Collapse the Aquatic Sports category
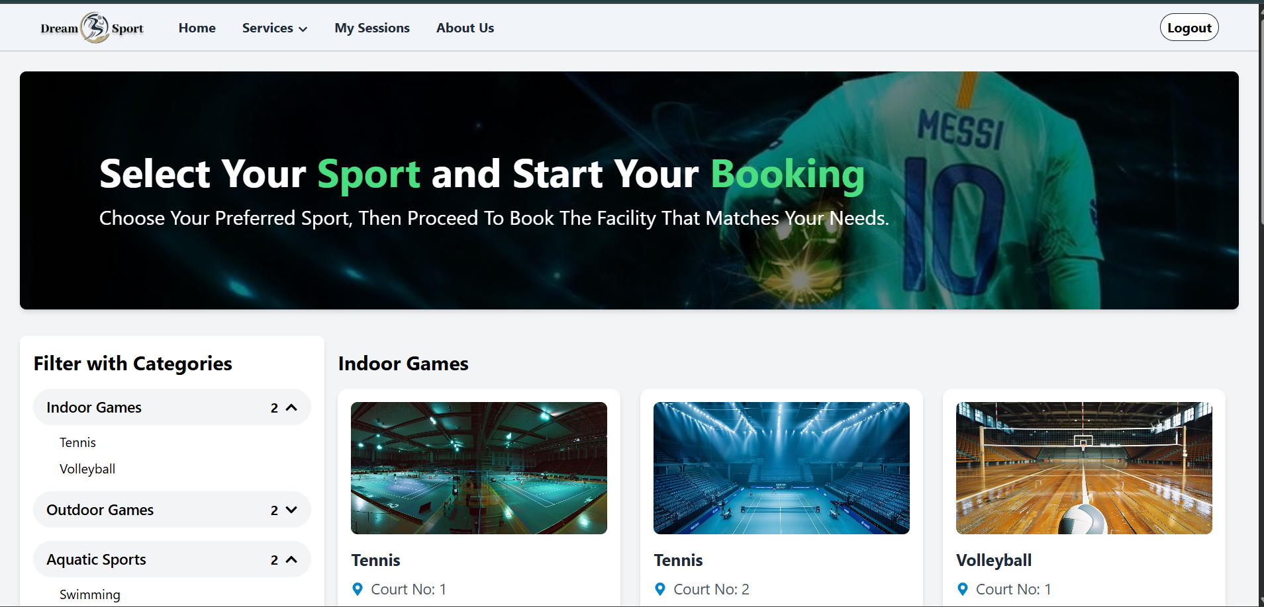Viewport: 1264px width, 607px height. (x=171, y=559)
